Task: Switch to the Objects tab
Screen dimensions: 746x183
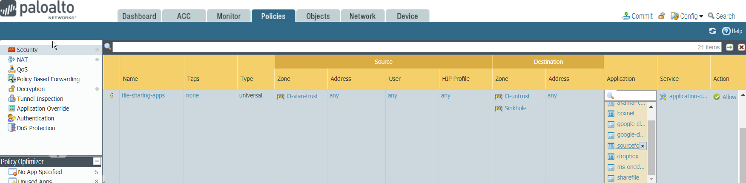Action: [x=318, y=16]
